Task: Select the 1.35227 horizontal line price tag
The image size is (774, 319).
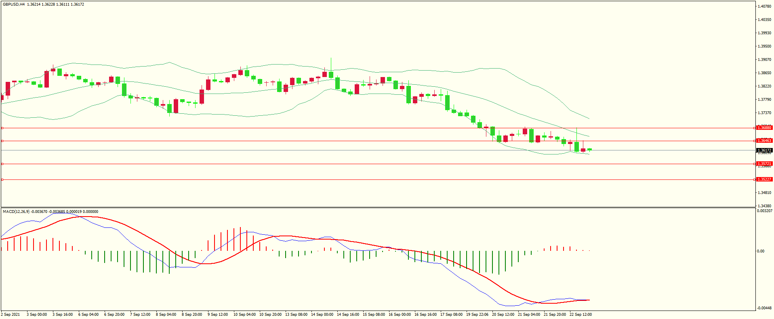Action: (764, 179)
